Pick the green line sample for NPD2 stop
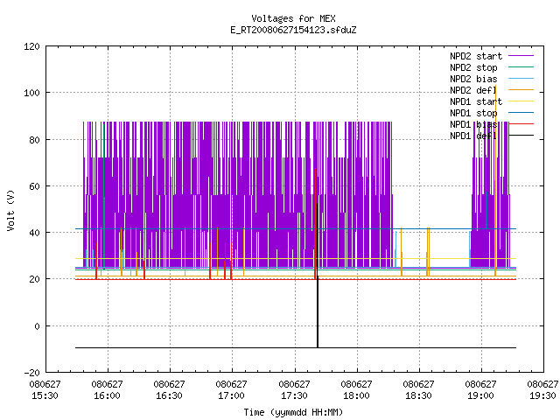Image resolution: width=560 pixels, height=420 pixels. 521,66
